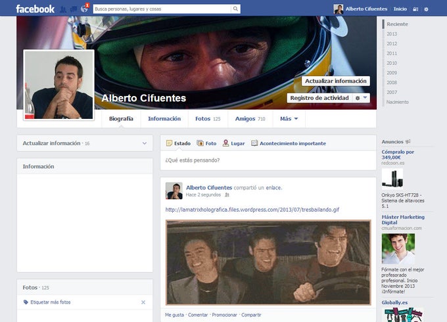Jump to 2009 in the timeline
Image resolution: width=447 pixels, height=322 pixels.
pos(392,73)
